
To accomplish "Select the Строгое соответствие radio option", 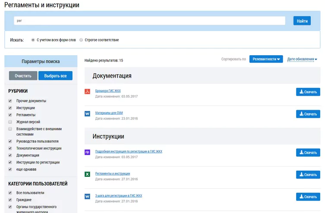I will coord(81,40).
